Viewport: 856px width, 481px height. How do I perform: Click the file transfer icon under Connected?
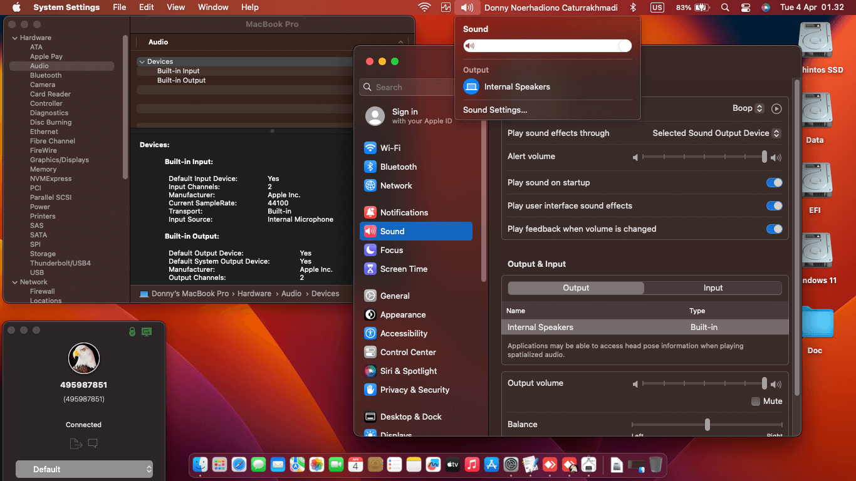point(76,444)
